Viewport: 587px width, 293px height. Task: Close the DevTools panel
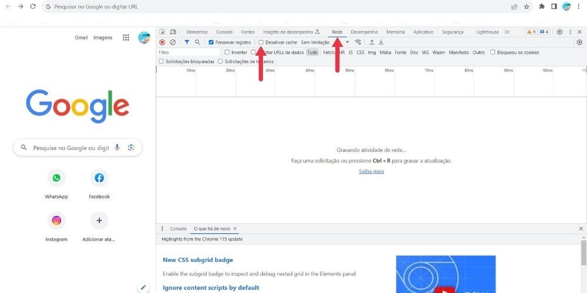579,32
